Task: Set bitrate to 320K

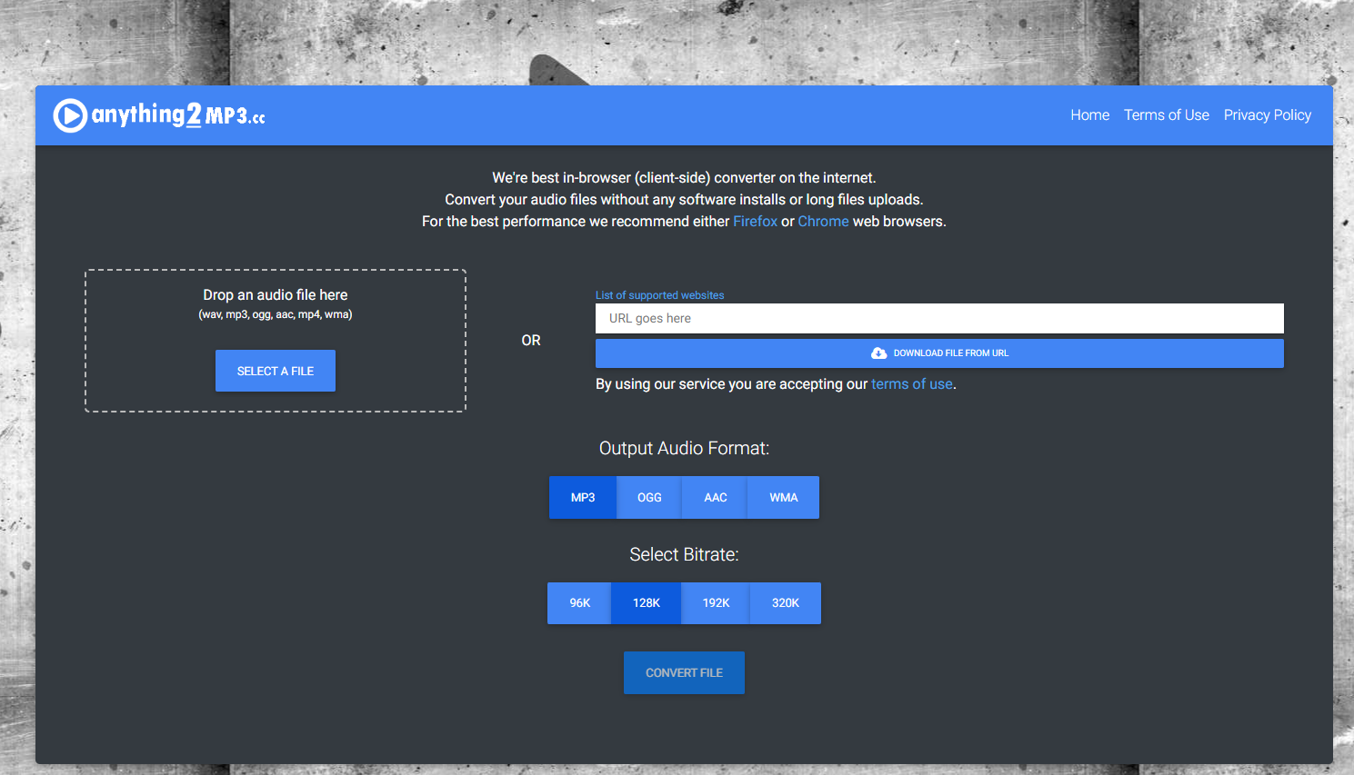Action: pos(786,603)
